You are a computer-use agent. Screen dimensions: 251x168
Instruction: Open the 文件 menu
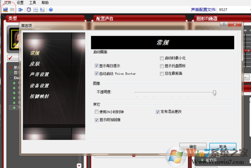tap(7, 3)
